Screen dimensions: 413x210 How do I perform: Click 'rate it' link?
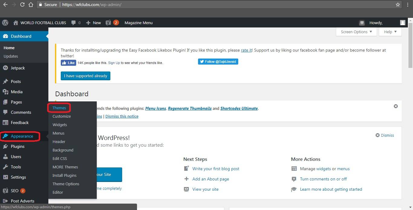click(246, 50)
